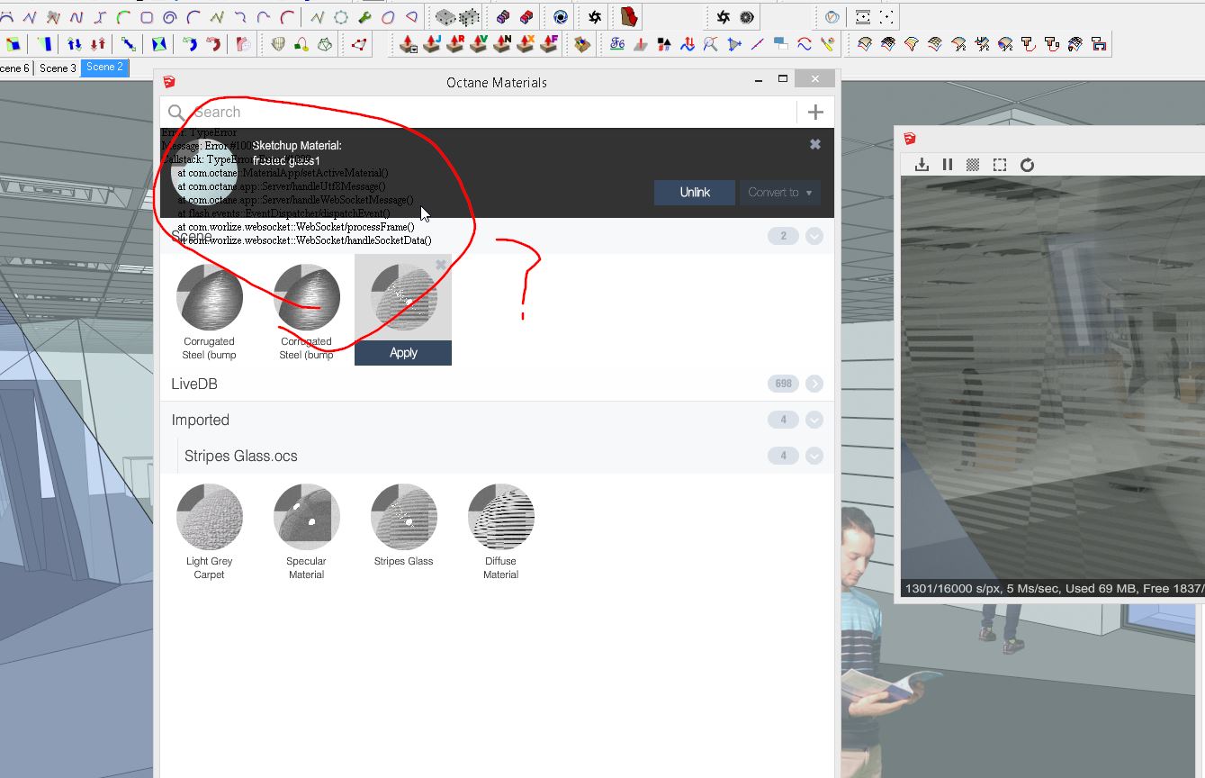Click the red up-down arrows toolbar icon

tap(98, 43)
